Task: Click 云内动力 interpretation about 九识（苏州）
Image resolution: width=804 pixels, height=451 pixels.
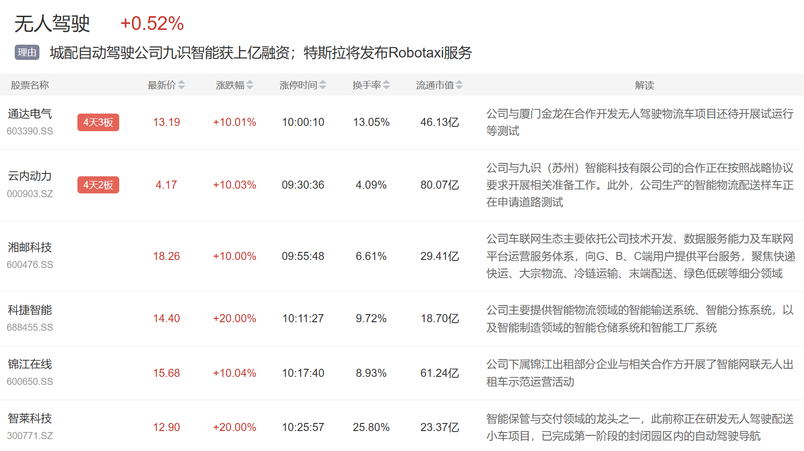Action: (640, 185)
